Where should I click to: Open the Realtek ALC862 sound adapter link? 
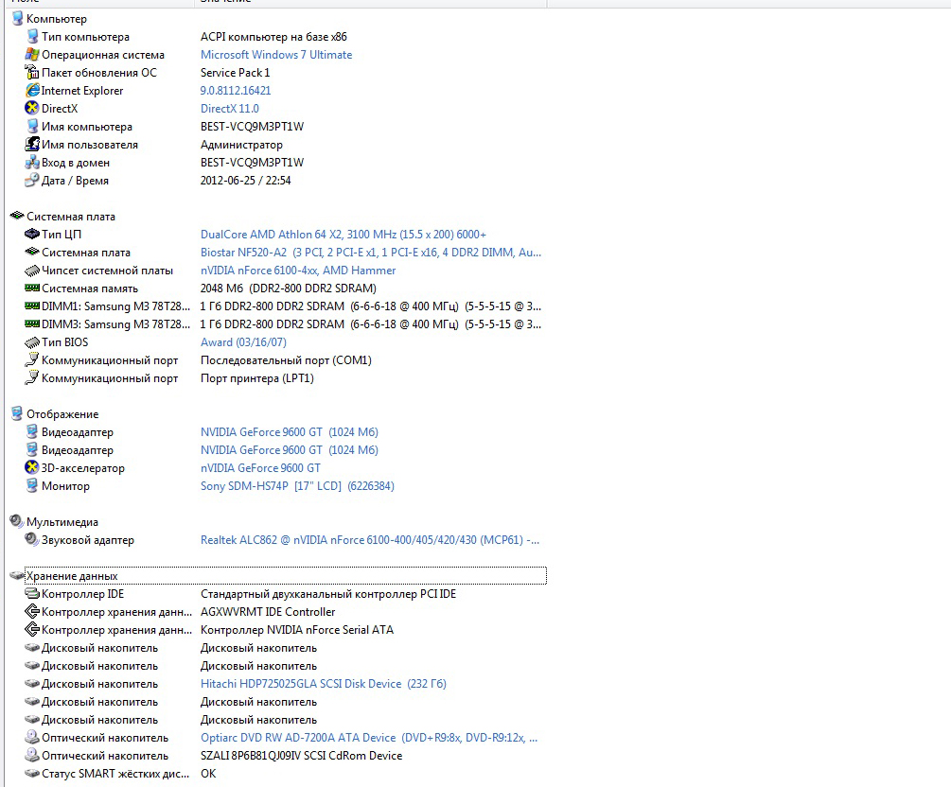point(370,539)
